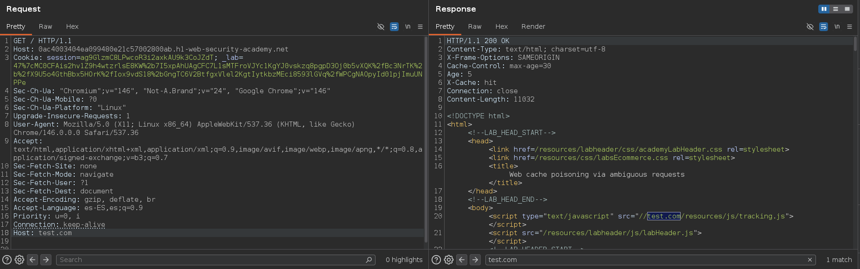860x269 pixels.
Task: Open the Response Render tab
Action: [x=533, y=26]
